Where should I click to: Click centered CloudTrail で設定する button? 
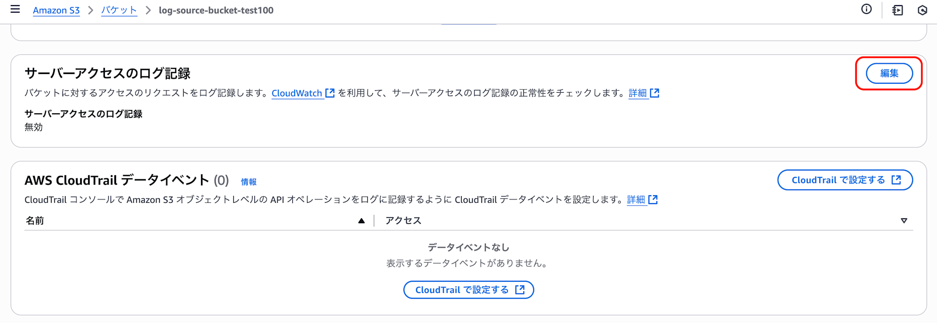468,290
